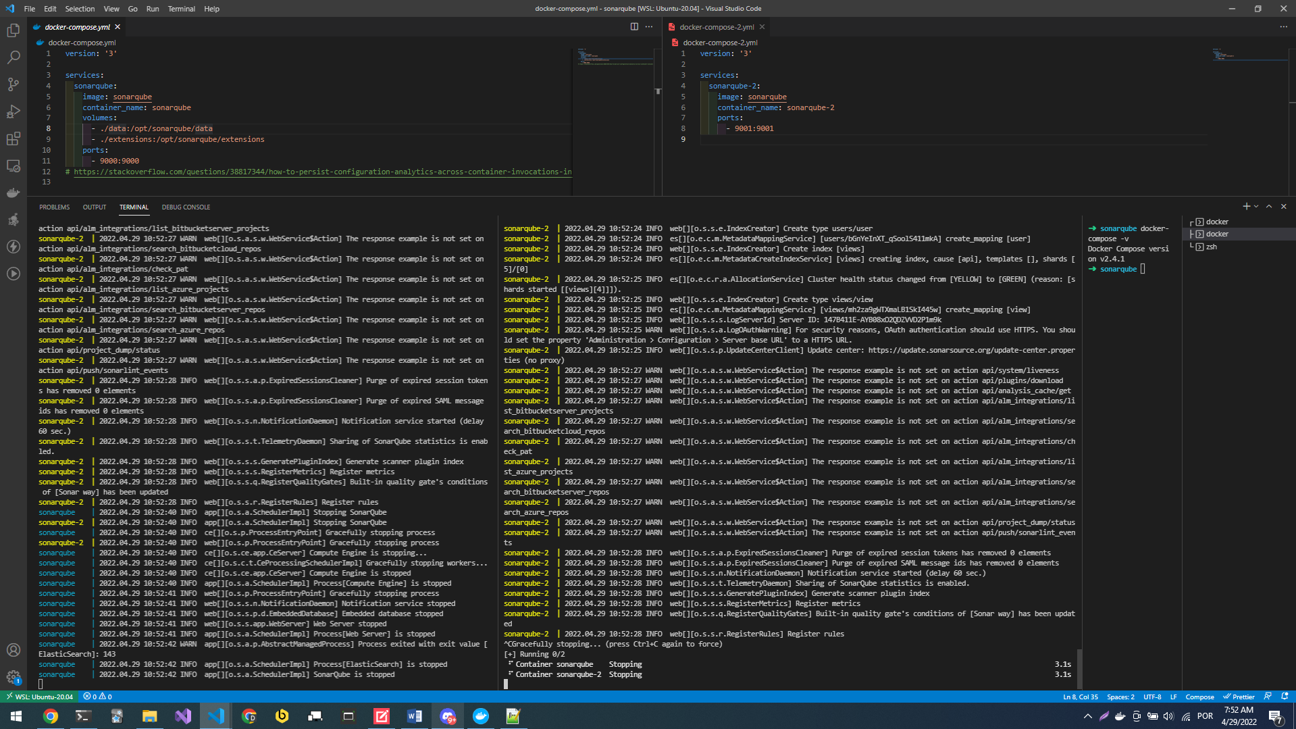The width and height of the screenshot is (1296, 729).
Task: Click the middle terminal pane scrollbar
Action: click(x=1079, y=668)
